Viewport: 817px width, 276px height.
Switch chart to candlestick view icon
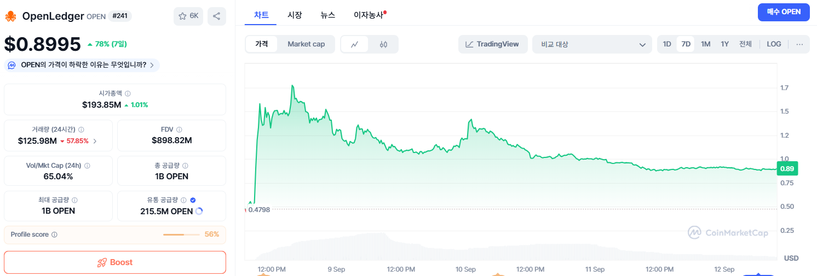[x=383, y=44]
